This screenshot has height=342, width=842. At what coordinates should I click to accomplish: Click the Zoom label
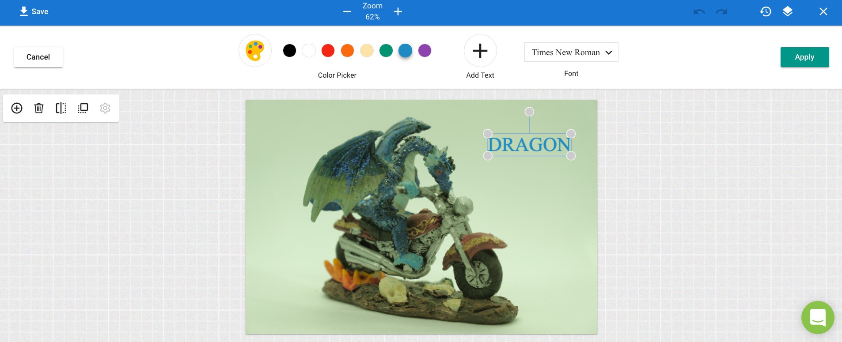[x=372, y=6]
